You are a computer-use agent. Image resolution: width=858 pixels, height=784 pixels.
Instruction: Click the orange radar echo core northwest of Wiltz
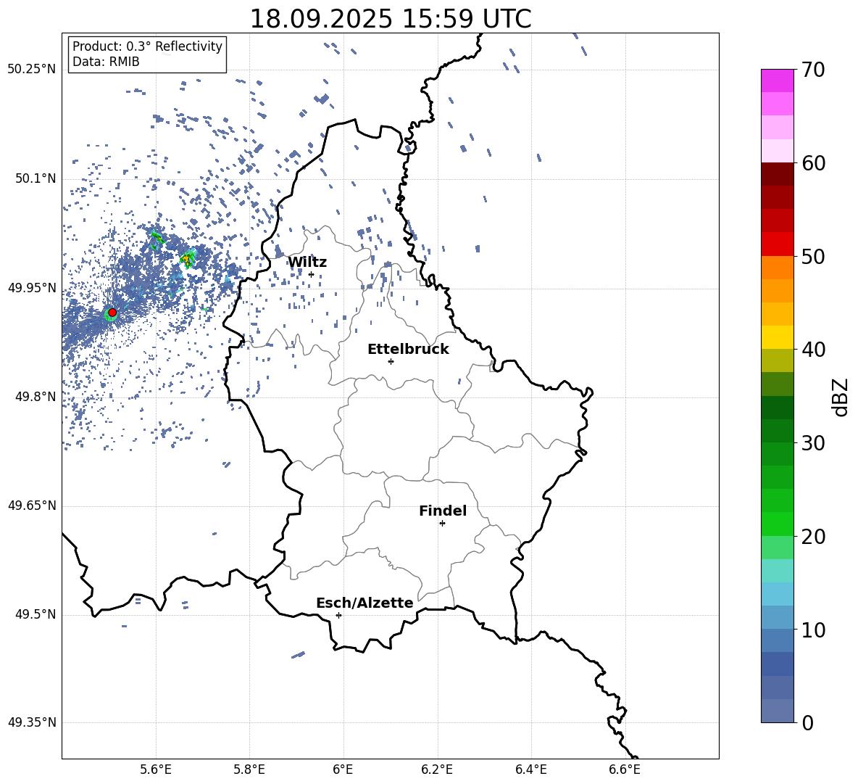pyautogui.click(x=188, y=258)
